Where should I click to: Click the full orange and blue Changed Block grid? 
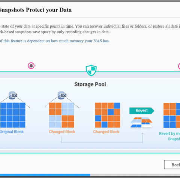[x=108, y=115]
